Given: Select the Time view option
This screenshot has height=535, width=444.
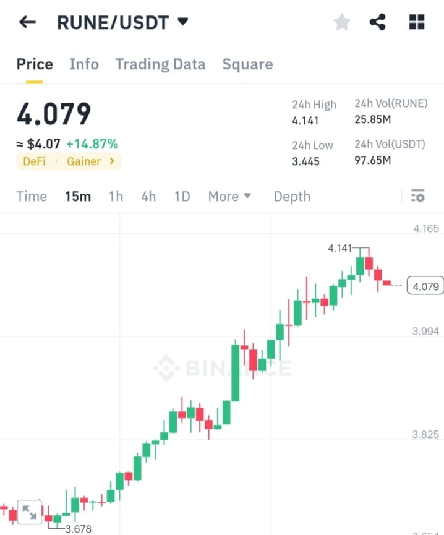Looking at the screenshot, I should pyautogui.click(x=31, y=196).
